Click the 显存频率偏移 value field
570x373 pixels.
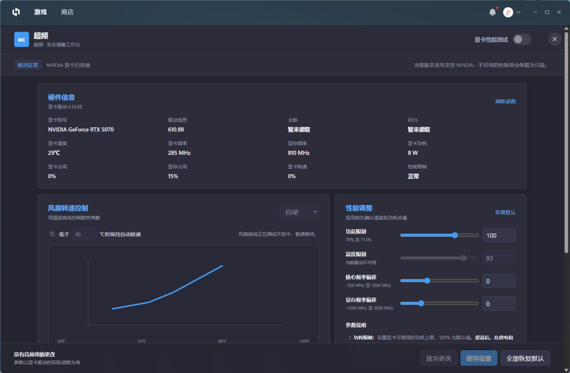coord(499,304)
